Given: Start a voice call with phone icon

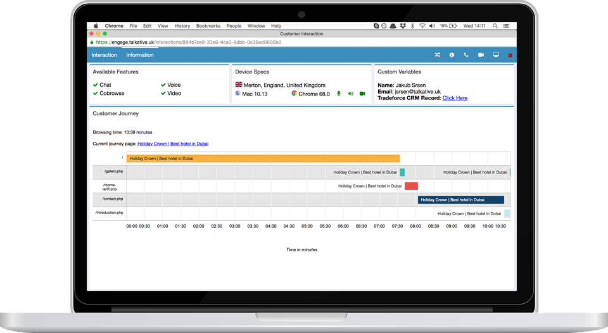Looking at the screenshot, I should coord(466,55).
